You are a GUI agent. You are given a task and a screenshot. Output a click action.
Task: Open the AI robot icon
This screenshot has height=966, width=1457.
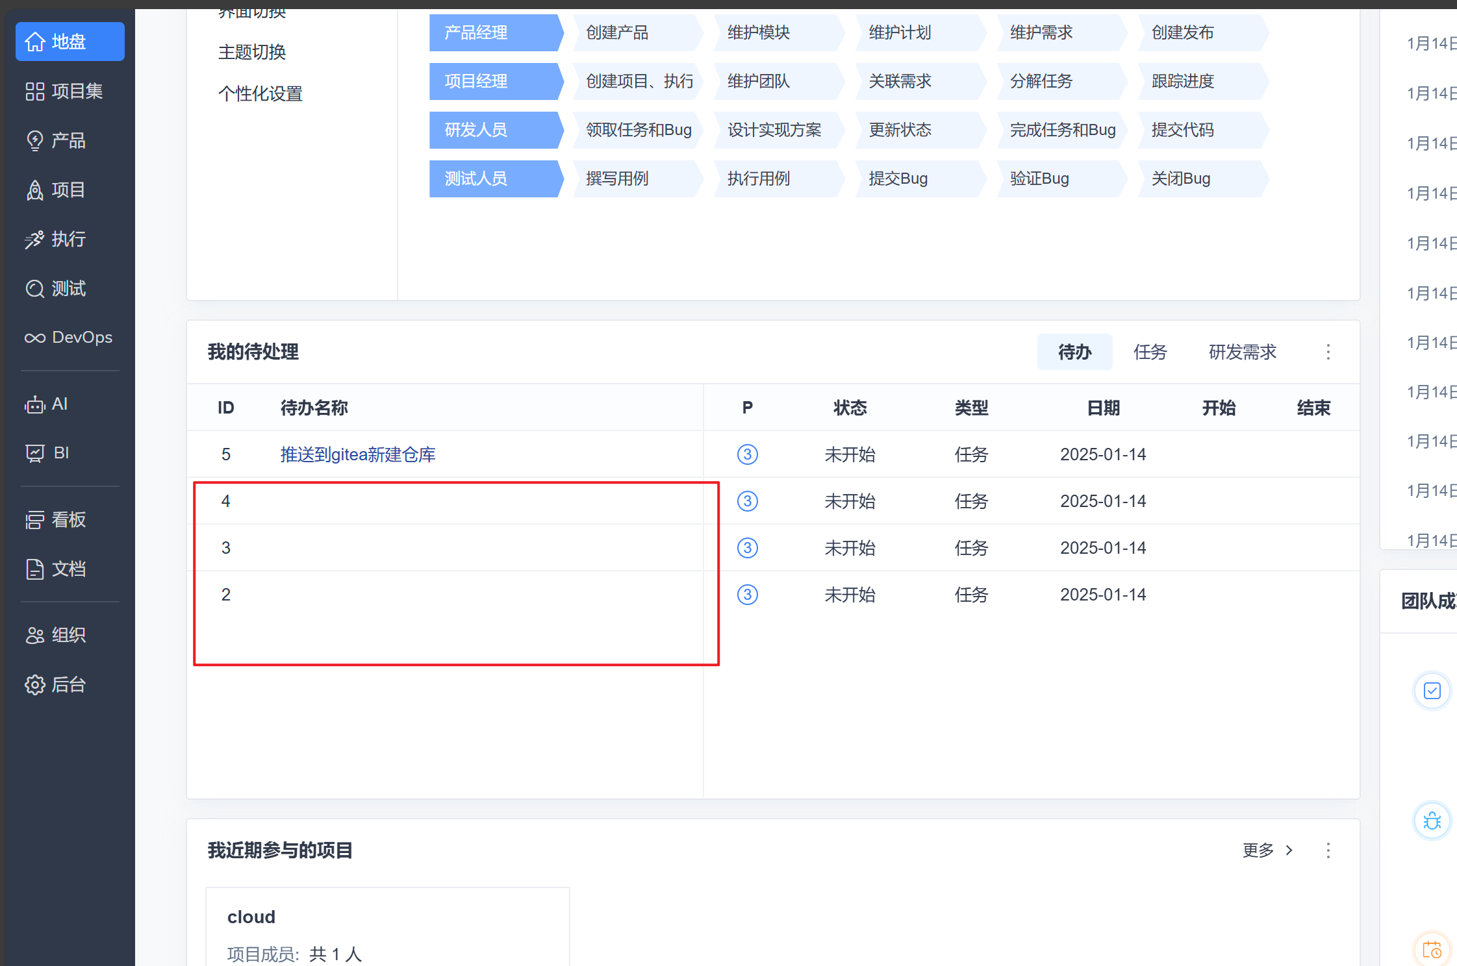click(35, 404)
